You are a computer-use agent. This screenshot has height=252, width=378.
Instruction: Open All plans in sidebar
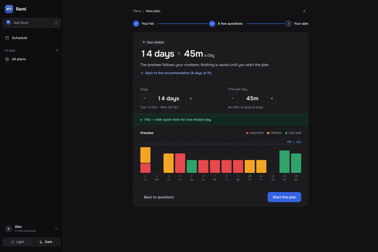(31, 59)
